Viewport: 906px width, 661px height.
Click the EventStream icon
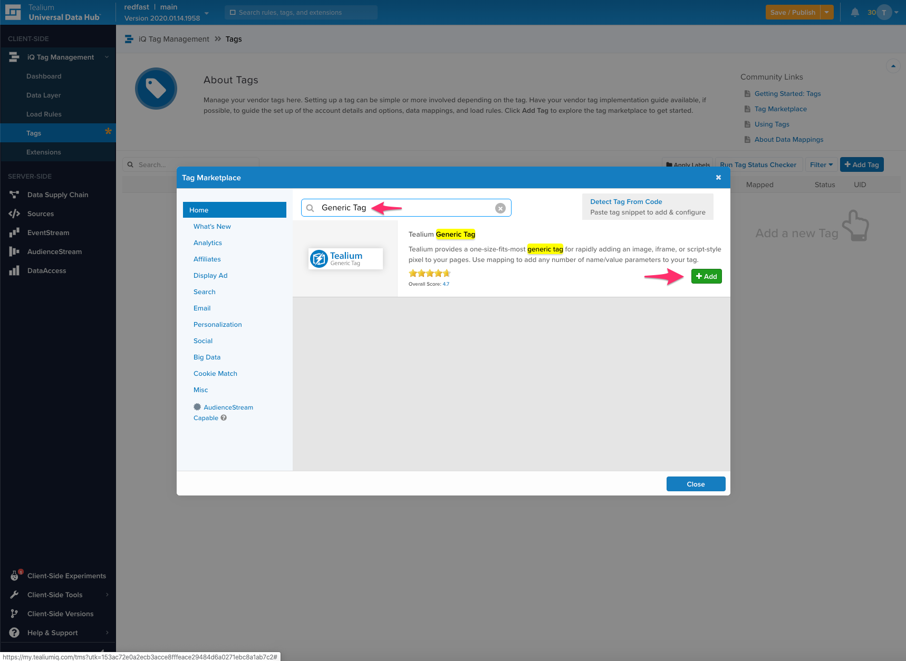(x=14, y=232)
